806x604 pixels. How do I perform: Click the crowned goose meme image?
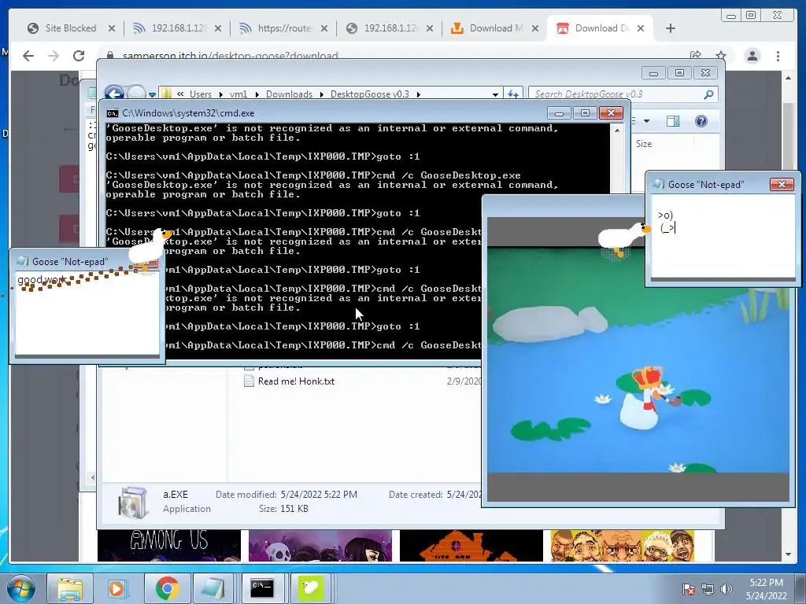[638, 359]
